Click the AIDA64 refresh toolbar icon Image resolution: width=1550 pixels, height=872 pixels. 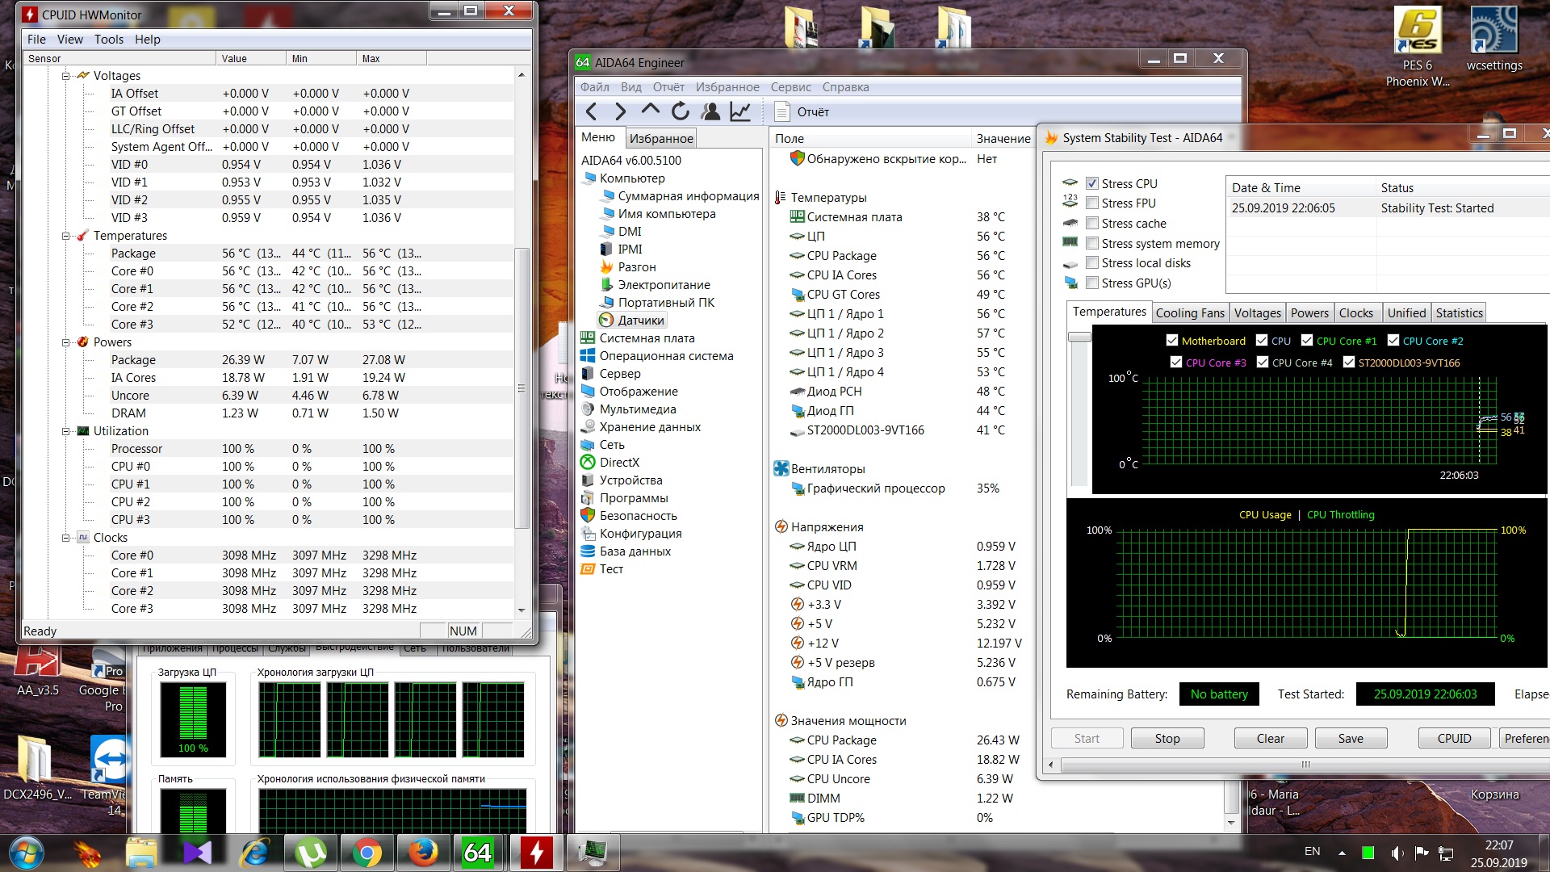pyautogui.click(x=680, y=112)
